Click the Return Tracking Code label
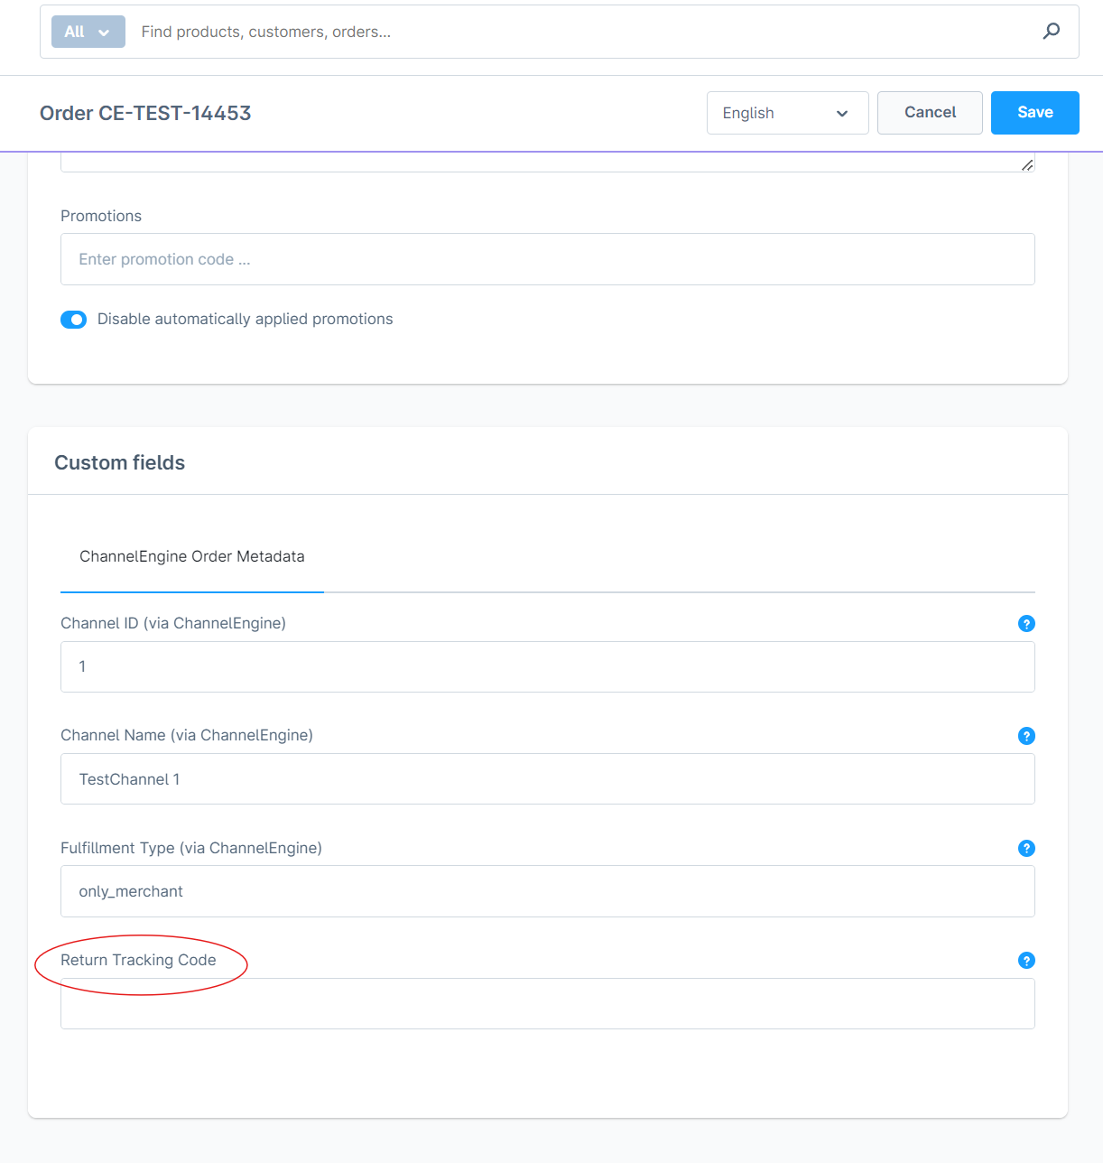This screenshot has height=1163, width=1103. tap(138, 961)
